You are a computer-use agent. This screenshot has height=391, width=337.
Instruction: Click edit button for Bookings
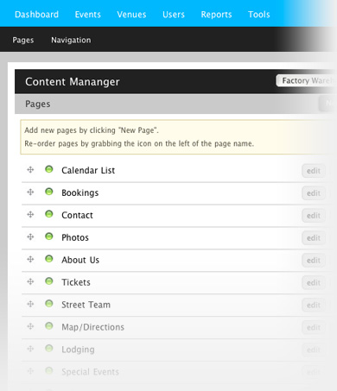314,193
